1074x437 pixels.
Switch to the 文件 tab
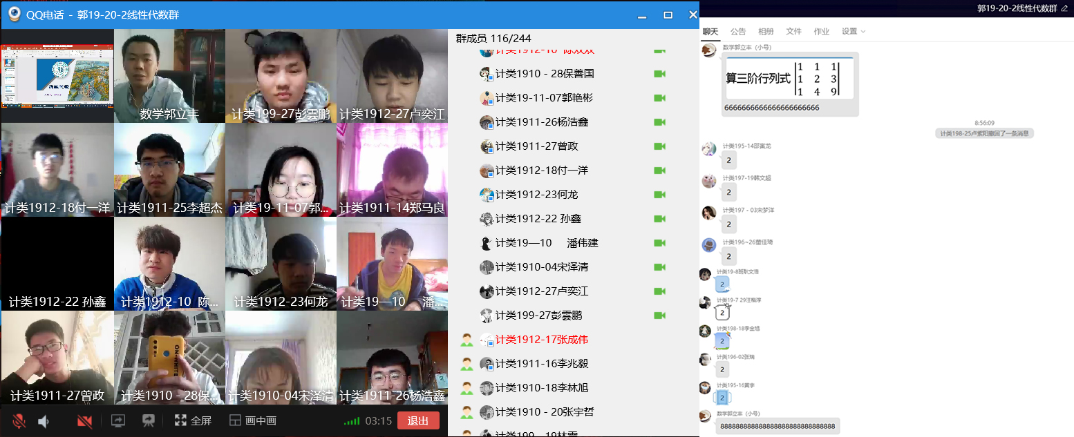pyautogui.click(x=793, y=31)
